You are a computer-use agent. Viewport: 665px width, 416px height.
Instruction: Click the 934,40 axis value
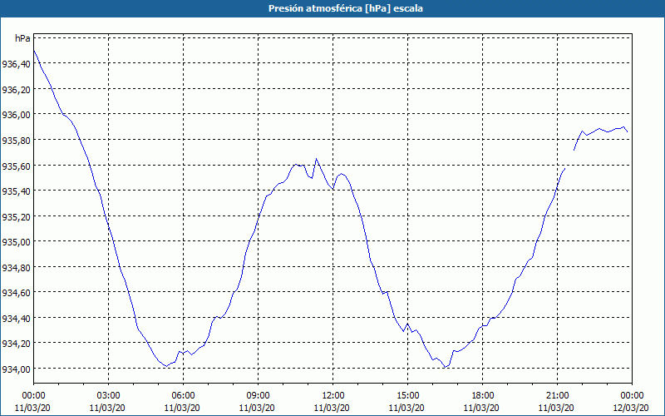[16, 319]
